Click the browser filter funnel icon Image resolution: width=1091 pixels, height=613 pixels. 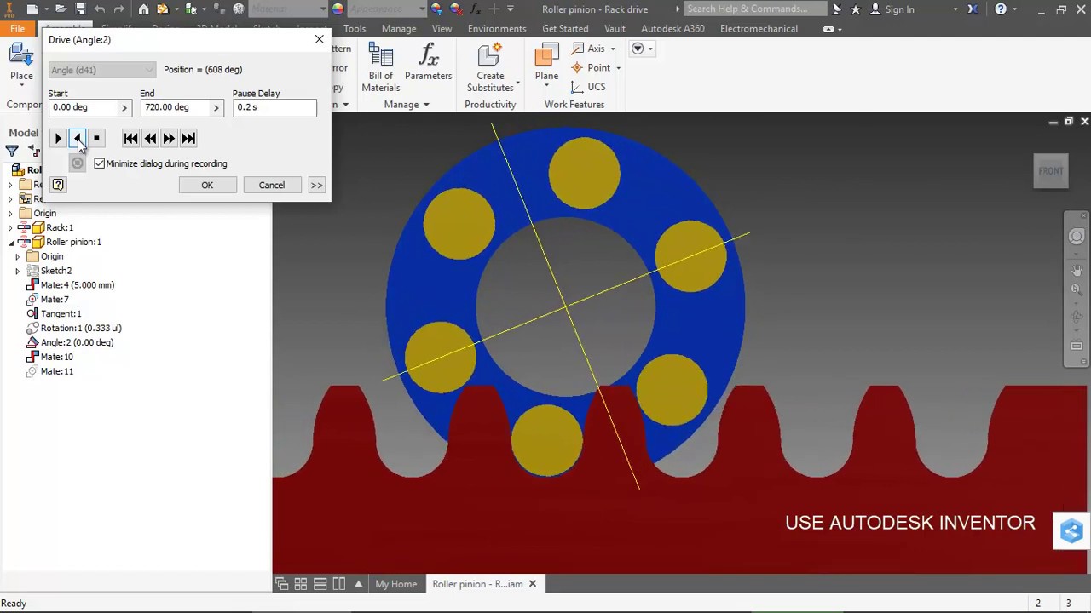[12, 151]
